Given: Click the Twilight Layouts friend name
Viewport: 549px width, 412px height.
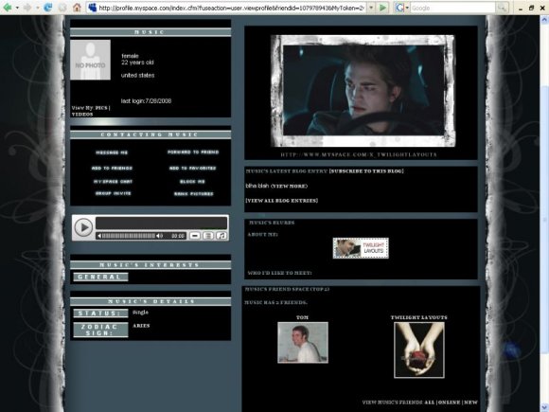Looking at the screenshot, I should tap(419, 317).
